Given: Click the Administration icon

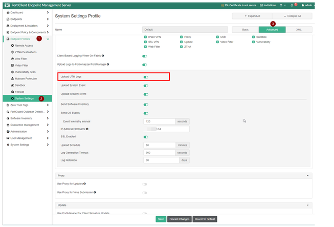Looking at the screenshot, I should click(x=8, y=132).
